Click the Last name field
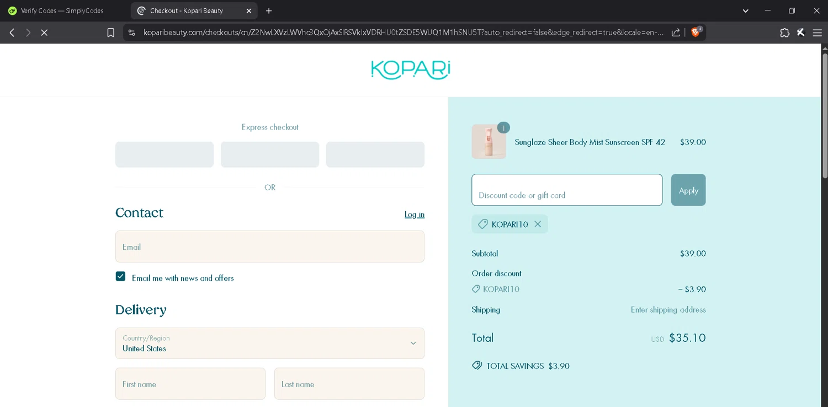 pos(349,384)
